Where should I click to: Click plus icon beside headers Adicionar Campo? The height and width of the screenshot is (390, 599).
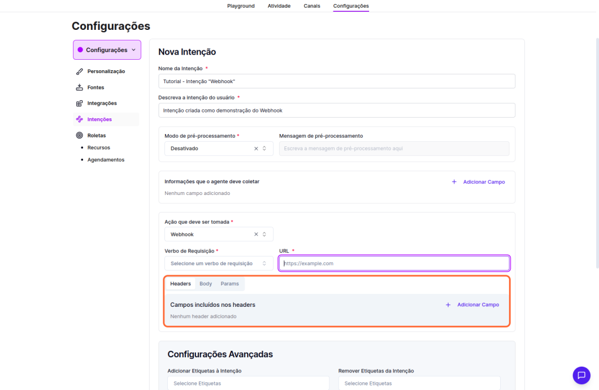point(448,305)
